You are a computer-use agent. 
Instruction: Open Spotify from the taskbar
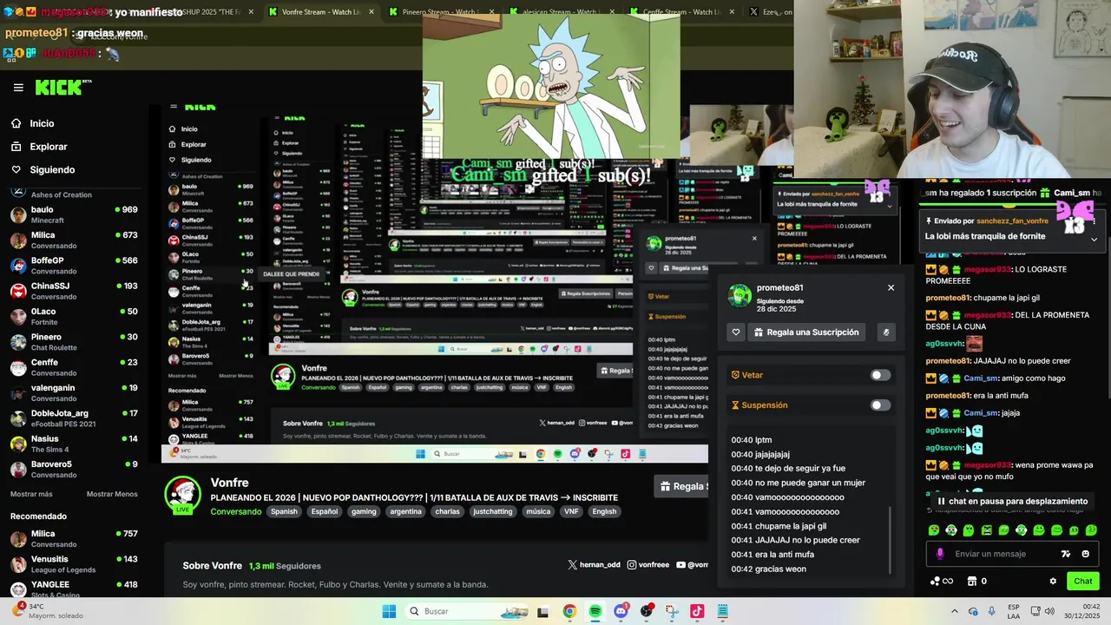point(595,611)
